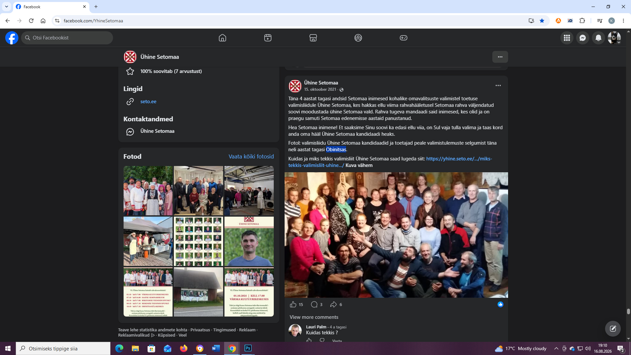Show hidden system tray icons
The width and height of the screenshot is (631, 355).
(556, 348)
